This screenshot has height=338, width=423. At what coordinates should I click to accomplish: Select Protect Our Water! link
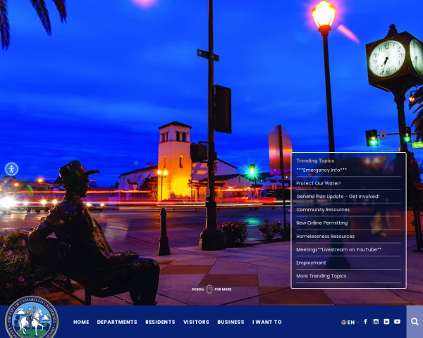tap(318, 183)
